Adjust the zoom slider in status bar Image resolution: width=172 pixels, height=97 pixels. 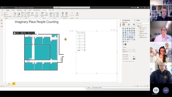(x=137, y=86)
